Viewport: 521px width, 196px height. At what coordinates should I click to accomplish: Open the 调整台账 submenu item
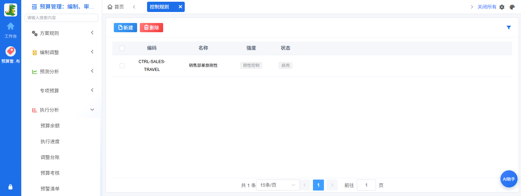tap(50, 157)
